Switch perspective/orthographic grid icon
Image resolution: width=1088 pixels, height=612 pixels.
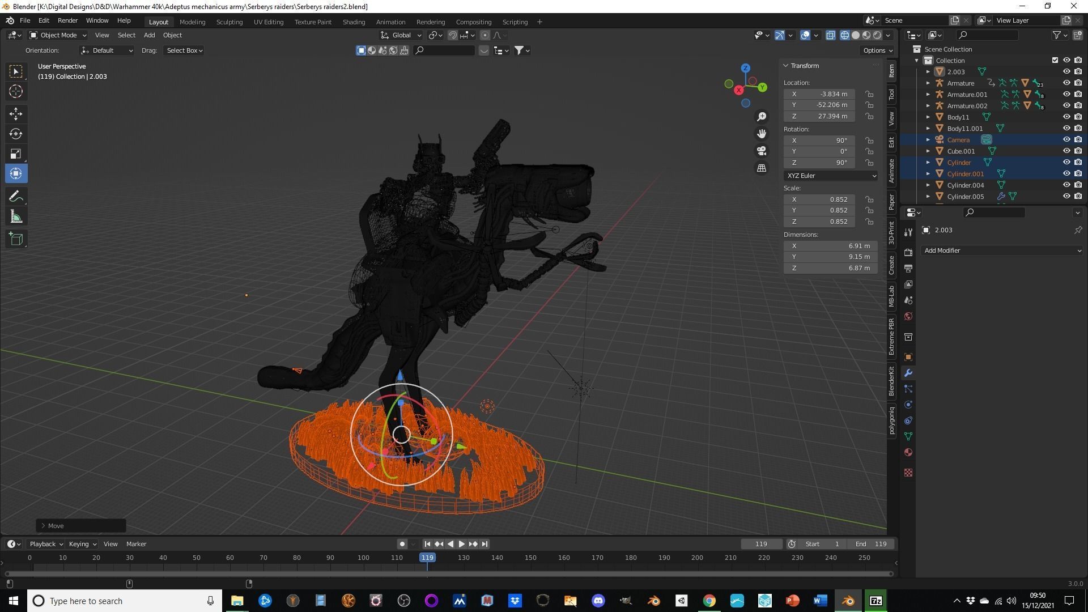tap(762, 168)
